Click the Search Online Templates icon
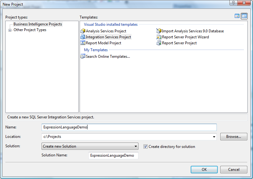The height and width of the screenshot is (179, 253). coord(83,56)
